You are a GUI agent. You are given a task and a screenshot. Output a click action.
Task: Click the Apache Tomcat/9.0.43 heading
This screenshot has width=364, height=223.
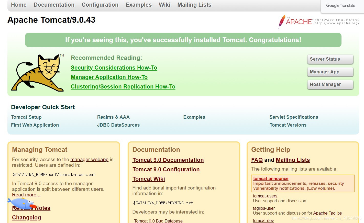click(51, 20)
